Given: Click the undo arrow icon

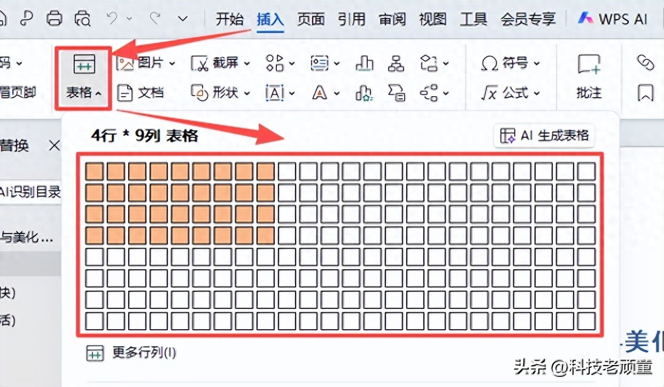Looking at the screenshot, I should coord(113,18).
